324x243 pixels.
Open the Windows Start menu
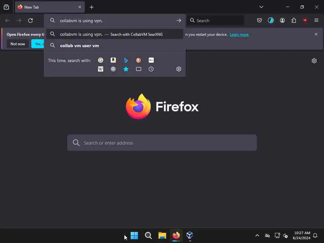[x=134, y=235]
